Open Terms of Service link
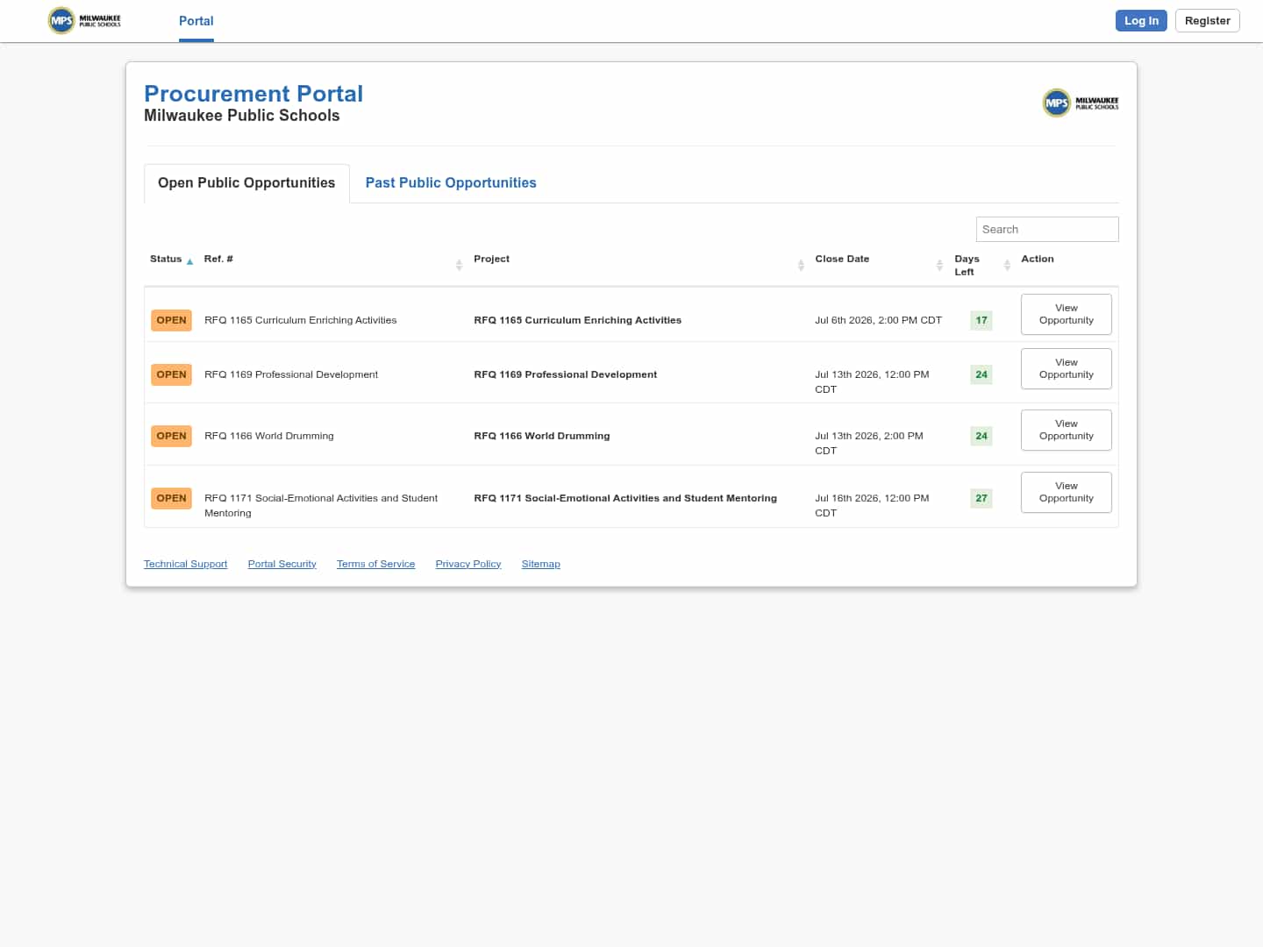The width and height of the screenshot is (1263, 947). [375, 564]
